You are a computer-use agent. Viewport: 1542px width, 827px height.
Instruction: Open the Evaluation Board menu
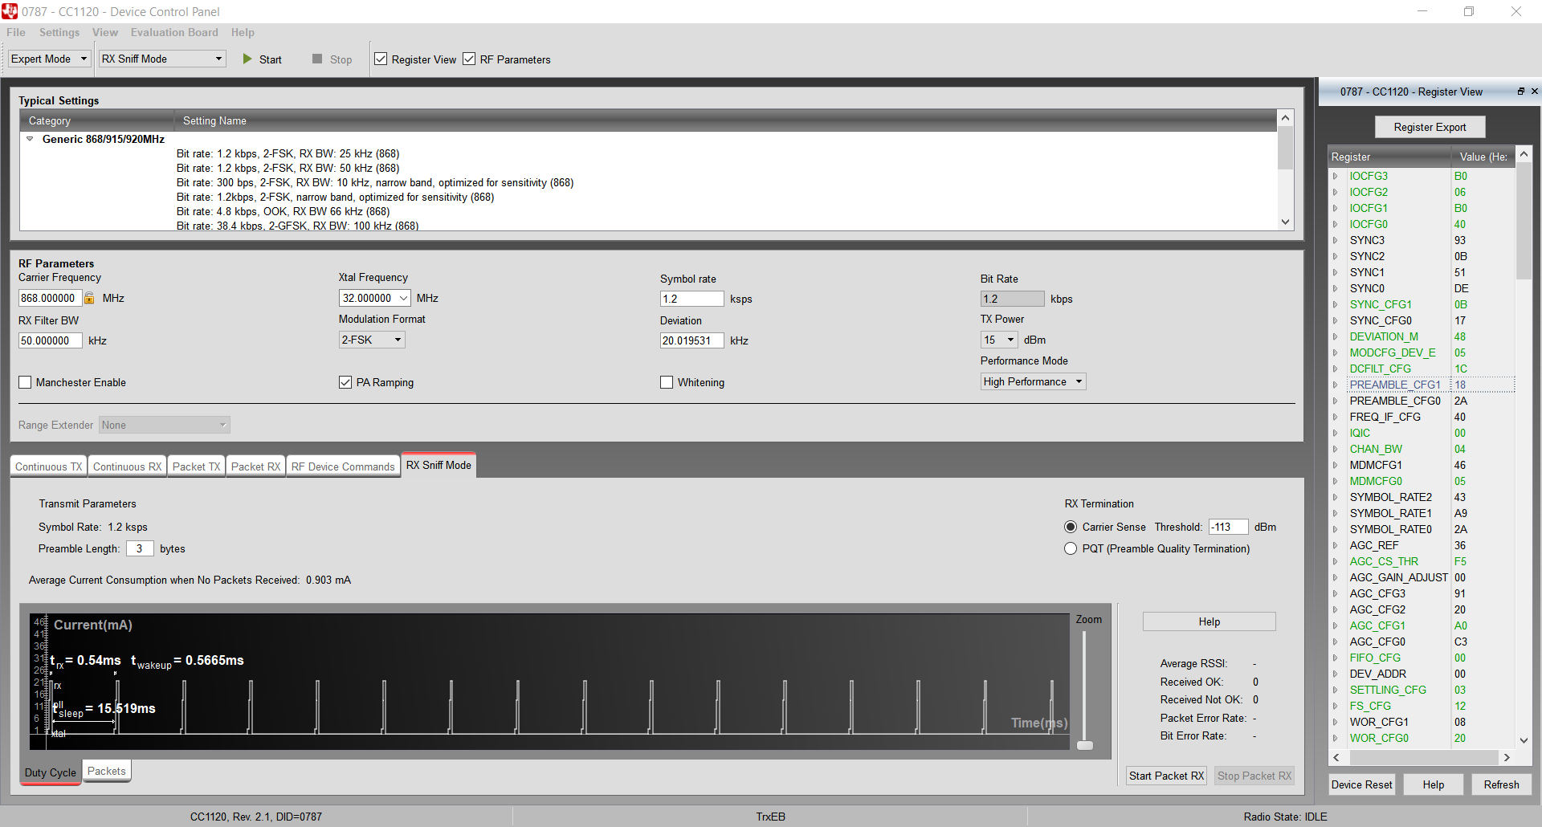[x=174, y=32]
